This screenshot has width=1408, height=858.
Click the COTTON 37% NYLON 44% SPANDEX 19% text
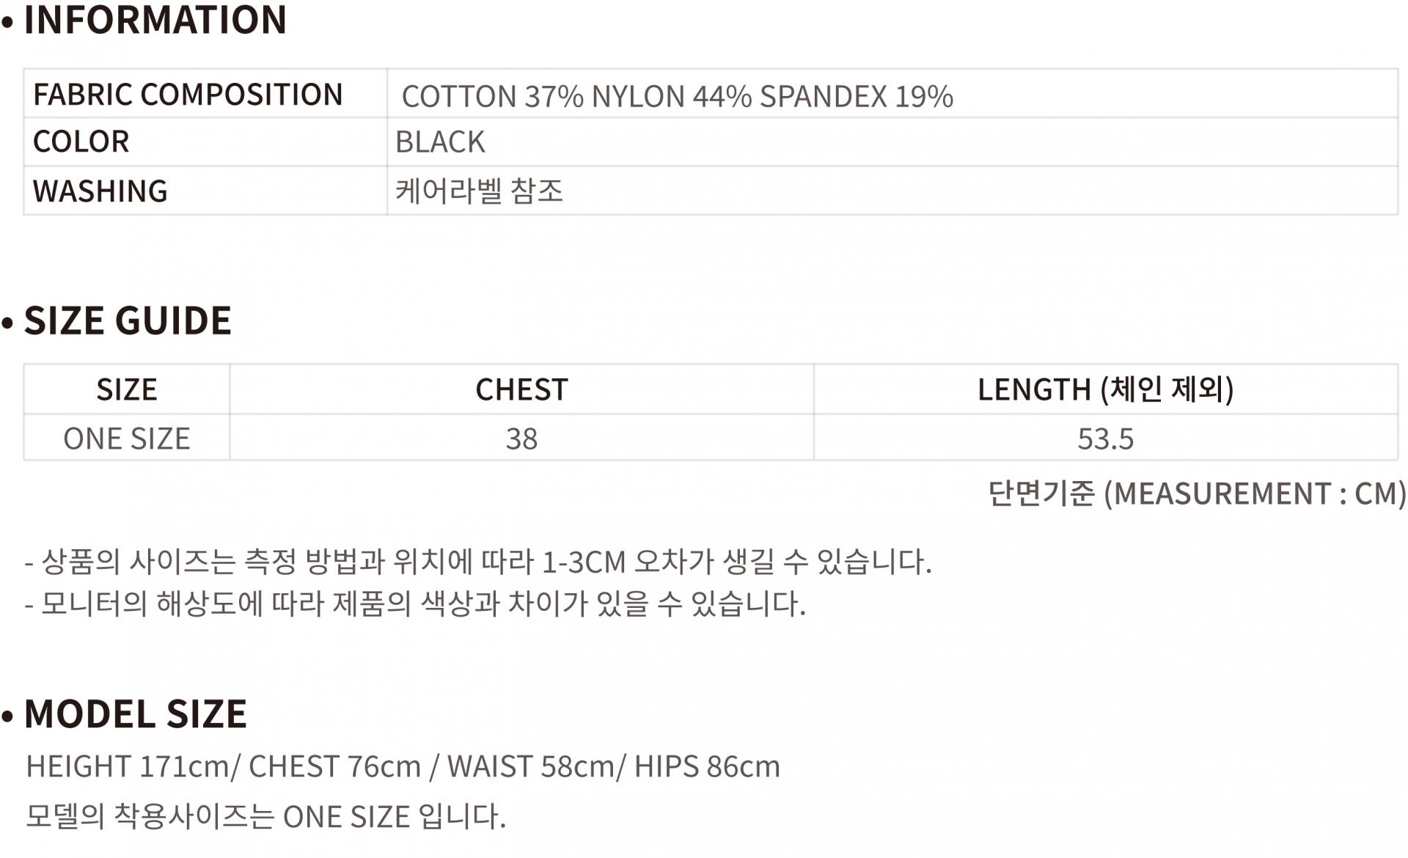click(677, 96)
